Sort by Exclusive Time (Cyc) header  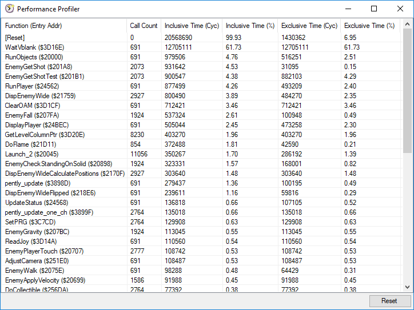tap(309, 26)
